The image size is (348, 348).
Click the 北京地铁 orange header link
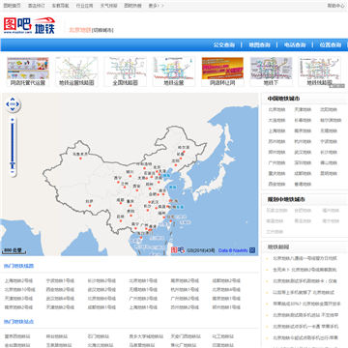coord(80,30)
